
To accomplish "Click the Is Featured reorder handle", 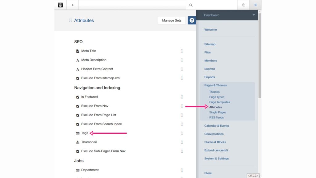I will coord(182,97).
